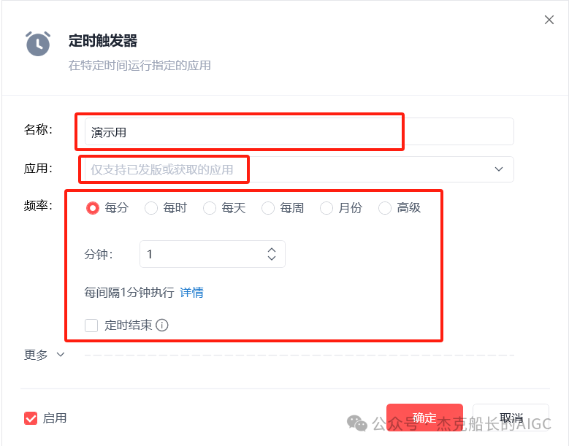Toggle the 启用 checkbox
This screenshot has width=569, height=446.
pyautogui.click(x=31, y=418)
